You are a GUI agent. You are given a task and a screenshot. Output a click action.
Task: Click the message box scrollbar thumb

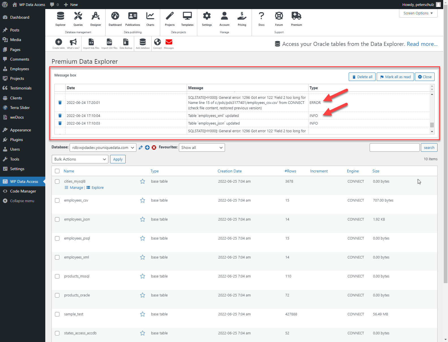pos(432,125)
